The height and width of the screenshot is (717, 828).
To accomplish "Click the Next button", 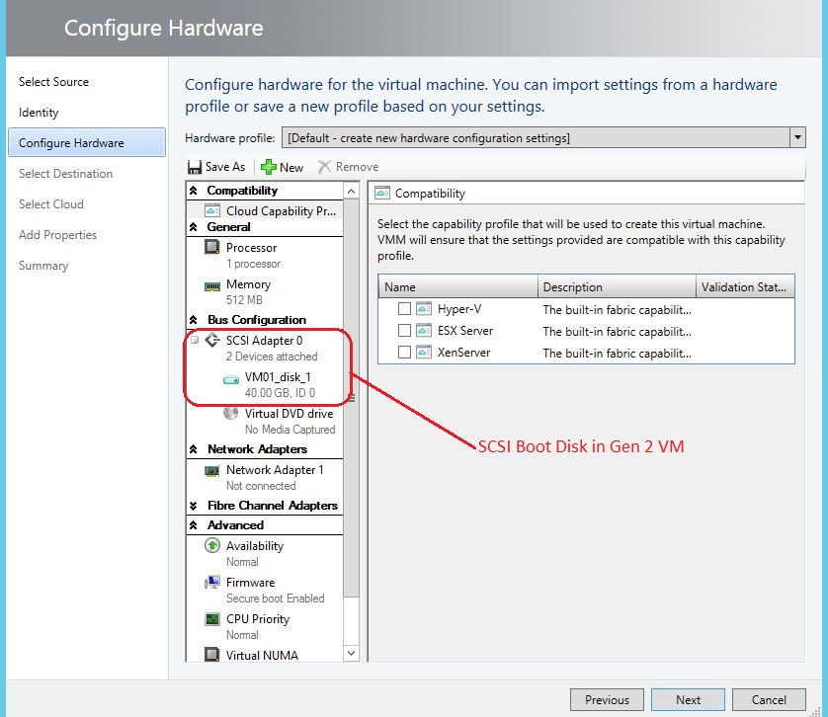I will pos(688,699).
